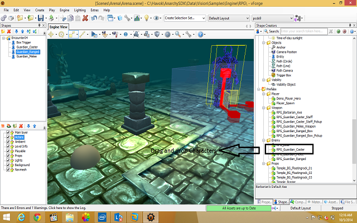Click the red X Delete icon in main toolbar
The image size is (357, 223).
tap(85, 18)
